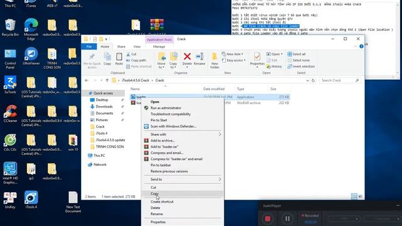The height and width of the screenshot is (226, 402).
Task: Select the New Text Document desktop file
Action: click(x=73, y=202)
